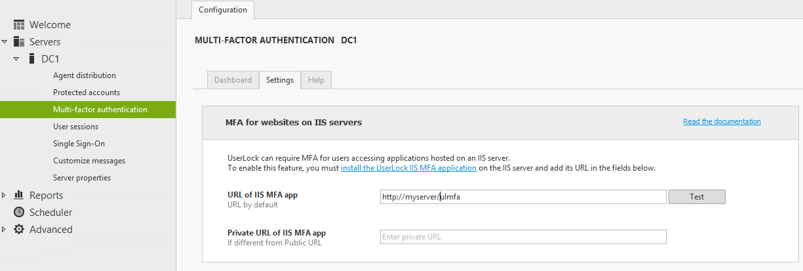
Task: Switch to the Dashboard tab
Action: 233,80
